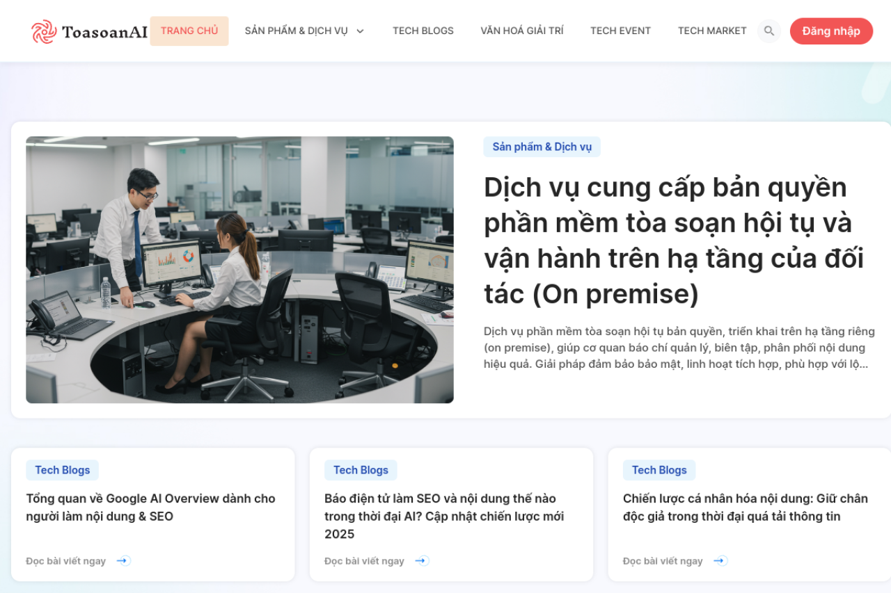
Task: Open the Google AI Overview article title
Action: tap(150, 507)
